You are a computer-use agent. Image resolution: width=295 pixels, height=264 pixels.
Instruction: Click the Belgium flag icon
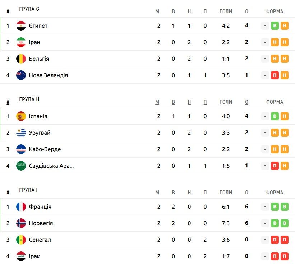pos(21,59)
